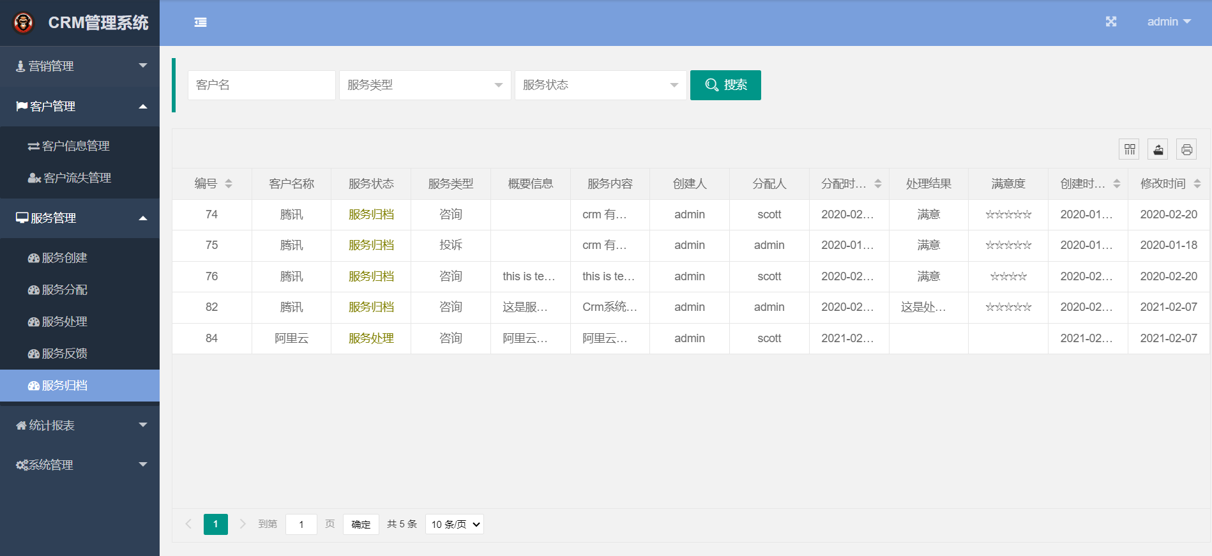The width and height of the screenshot is (1212, 556).
Task: Open 服务反馈 menu item
Action: click(80, 353)
